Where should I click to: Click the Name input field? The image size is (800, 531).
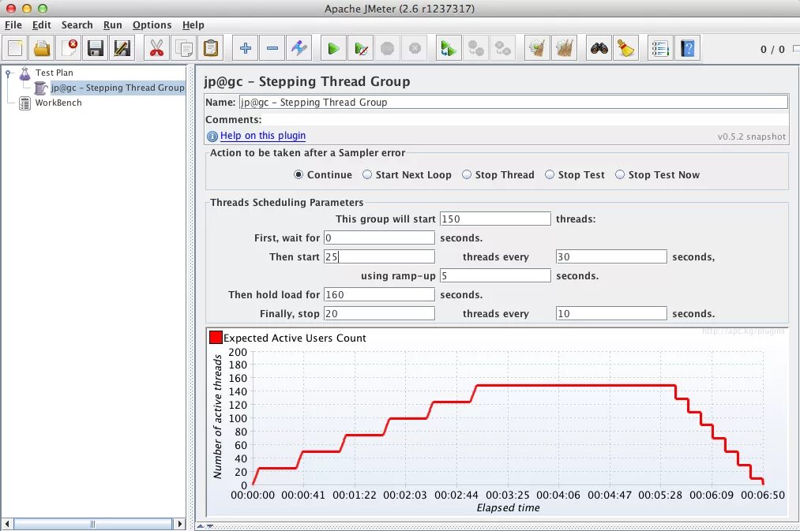[514, 102]
